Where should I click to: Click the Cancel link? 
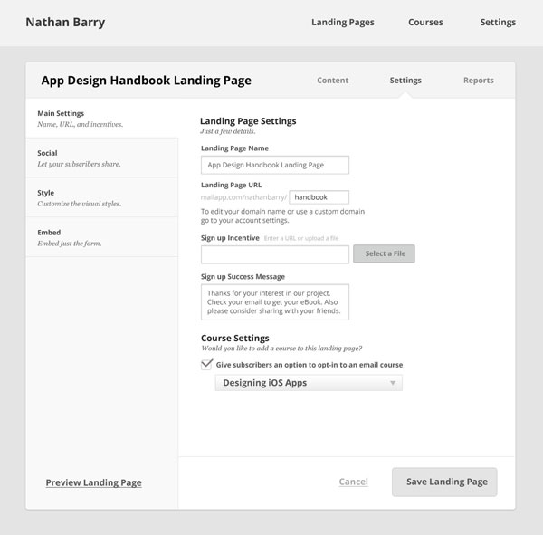[x=353, y=482]
